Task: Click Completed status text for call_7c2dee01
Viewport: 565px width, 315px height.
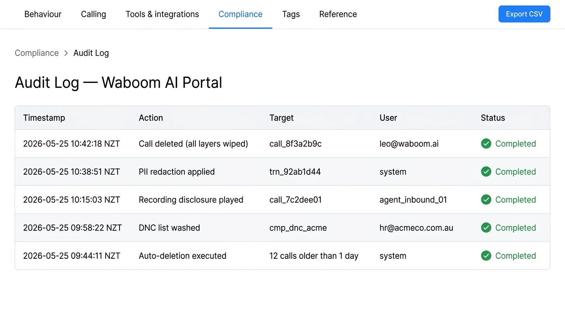Action: [515, 200]
